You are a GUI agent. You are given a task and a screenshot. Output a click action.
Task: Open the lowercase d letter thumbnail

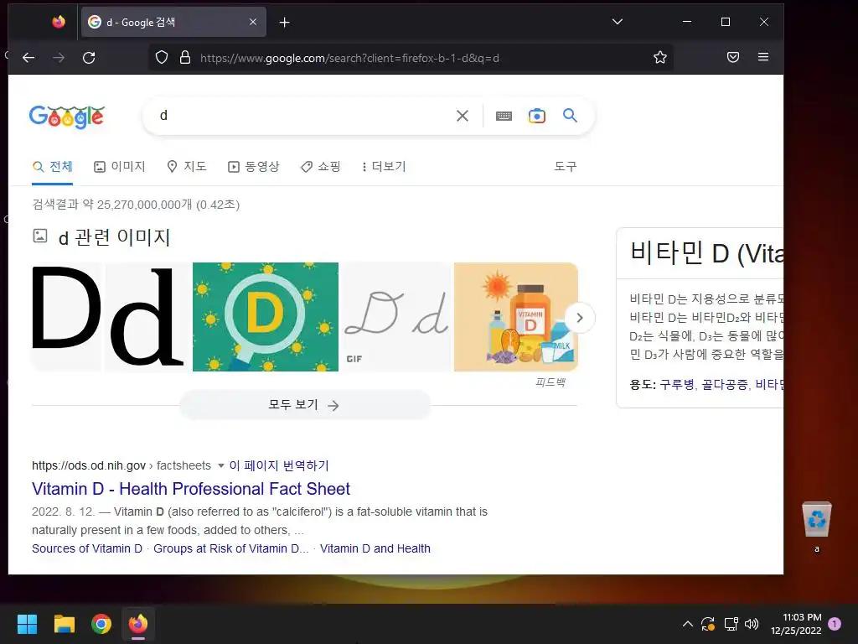147,317
